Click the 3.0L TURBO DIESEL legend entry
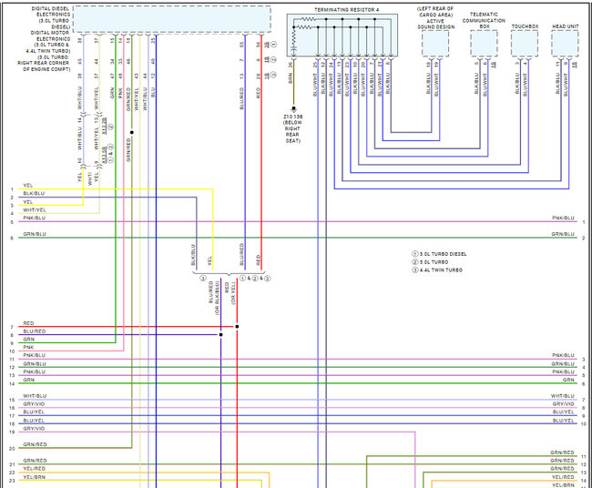Image resolution: width=592 pixels, height=488 pixels. click(x=440, y=254)
